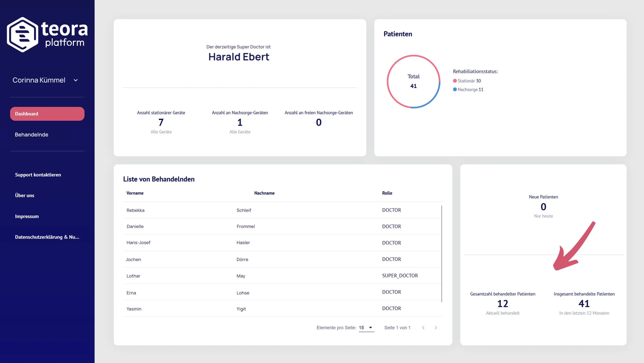Sort table by Rolle column header
This screenshot has height=363, width=644.
point(387,193)
